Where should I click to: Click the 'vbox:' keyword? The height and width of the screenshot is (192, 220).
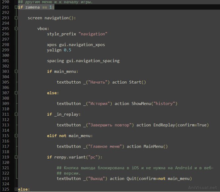click(43, 29)
